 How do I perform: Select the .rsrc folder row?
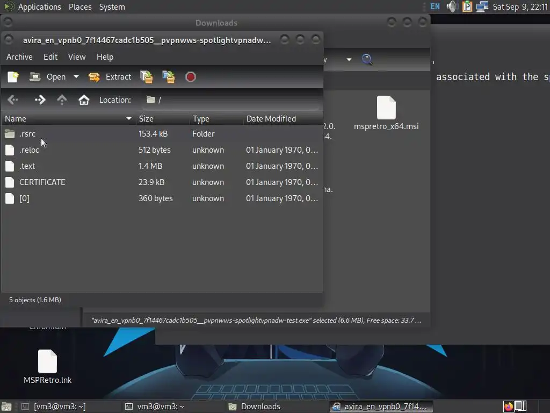tap(162, 134)
